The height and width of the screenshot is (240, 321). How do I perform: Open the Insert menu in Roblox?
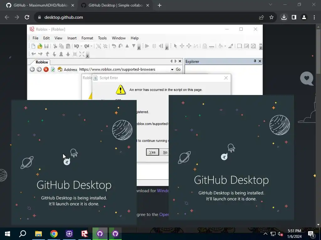pyautogui.click(x=72, y=38)
